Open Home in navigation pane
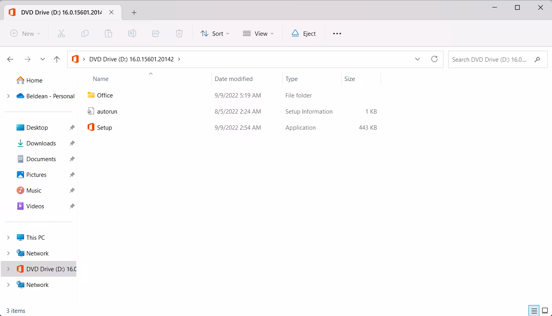The height and width of the screenshot is (316, 552). click(x=34, y=80)
